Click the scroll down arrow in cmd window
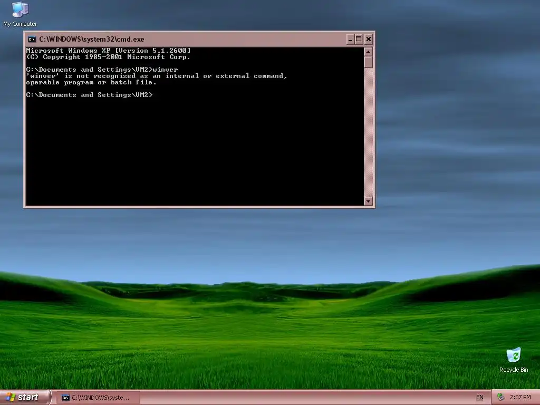This screenshot has height=405, width=540. point(368,201)
